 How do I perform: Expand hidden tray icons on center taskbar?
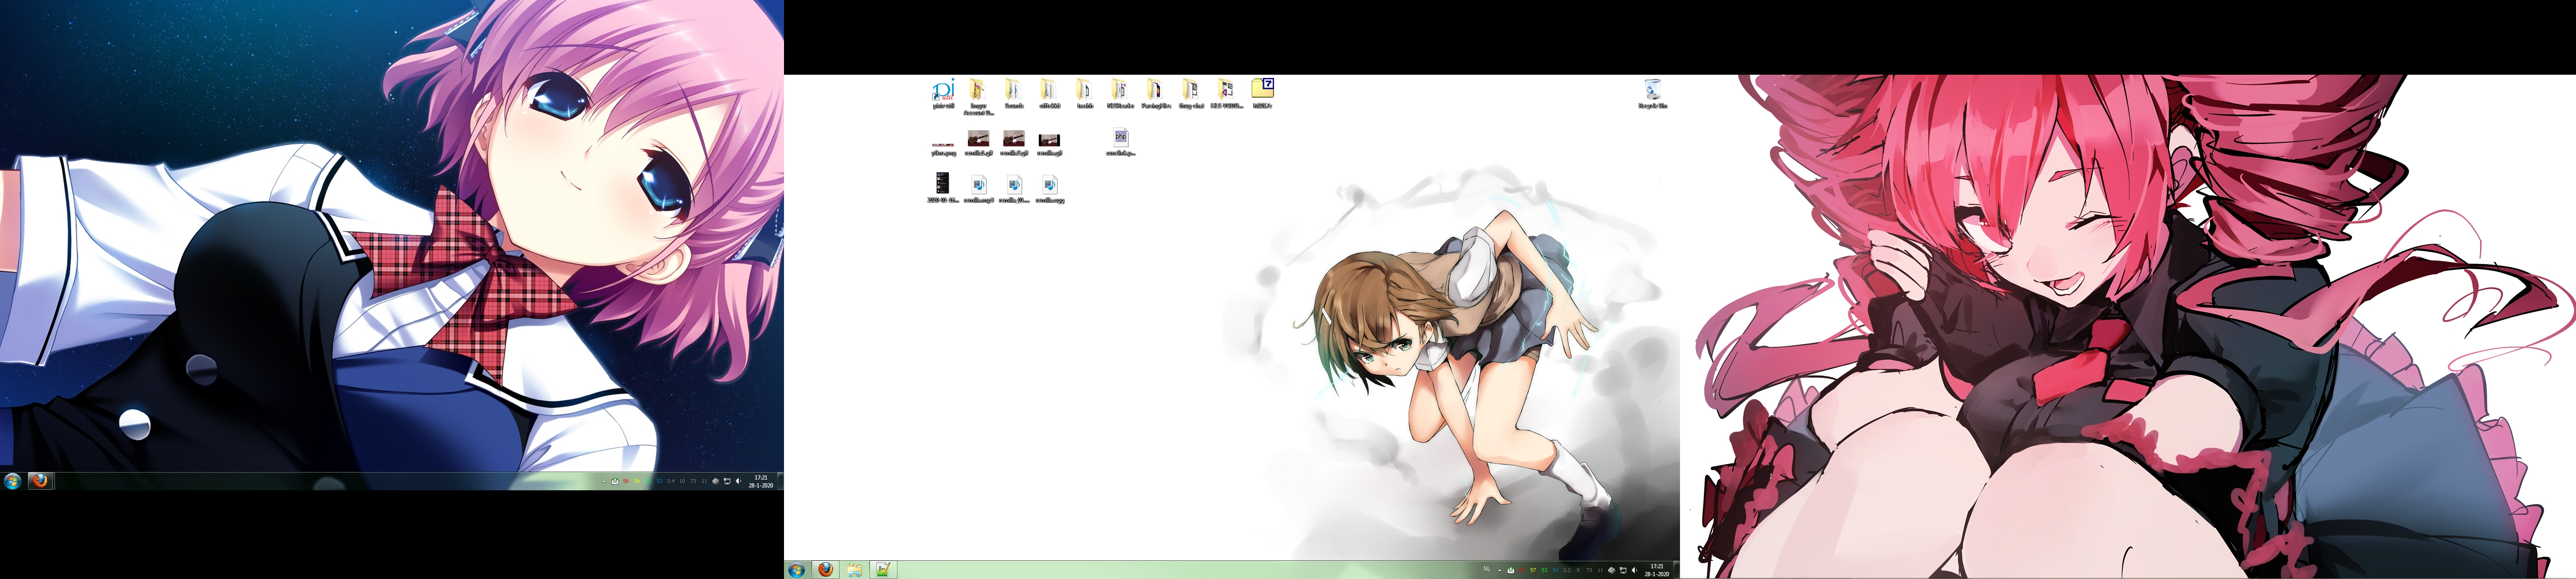[x=1500, y=570]
